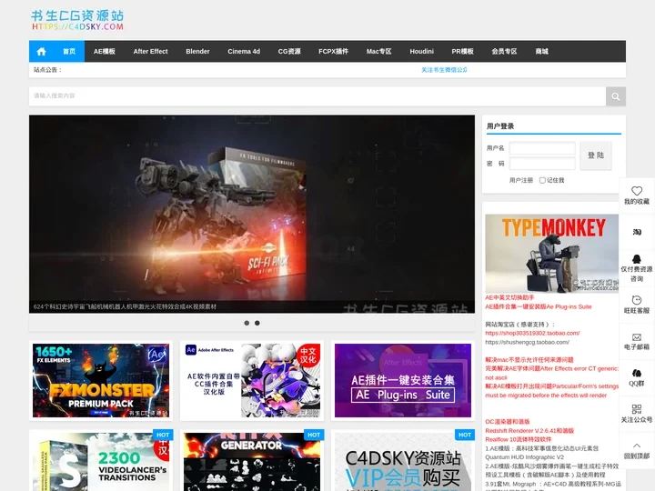Open the Mac专区 menu item
The height and width of the screenshot is (491, 655).
pyautogui.click(x=378, y=51)
